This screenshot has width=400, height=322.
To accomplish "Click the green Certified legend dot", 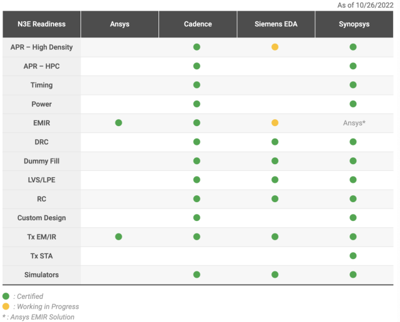I will [x=6, y=296].
